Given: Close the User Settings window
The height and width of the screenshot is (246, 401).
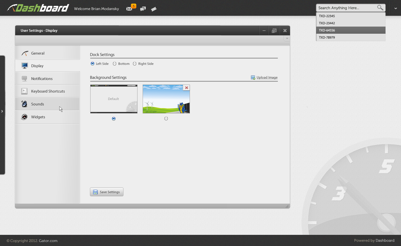Looking at the screenshot, I should click(x=285, y=31).
